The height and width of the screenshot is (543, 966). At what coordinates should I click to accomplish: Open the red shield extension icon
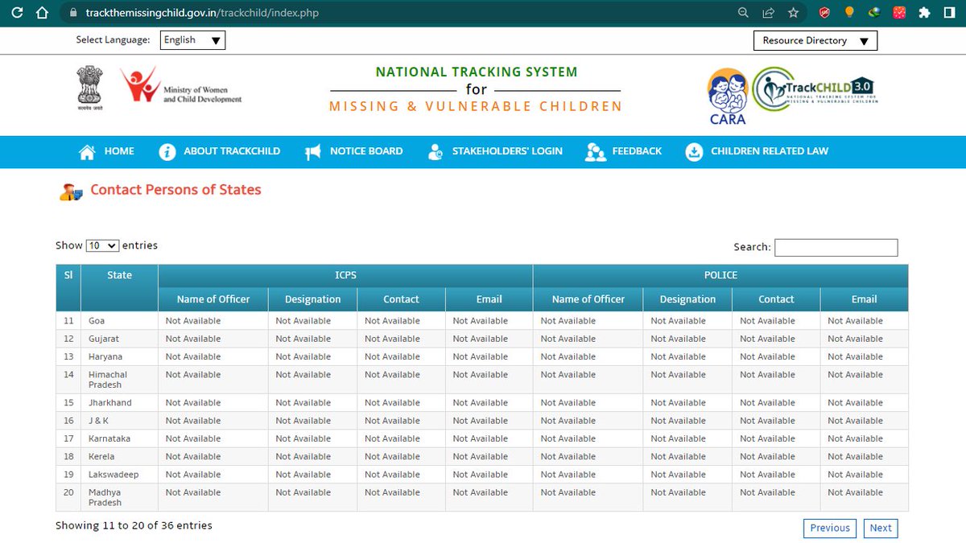coord(824,13)
